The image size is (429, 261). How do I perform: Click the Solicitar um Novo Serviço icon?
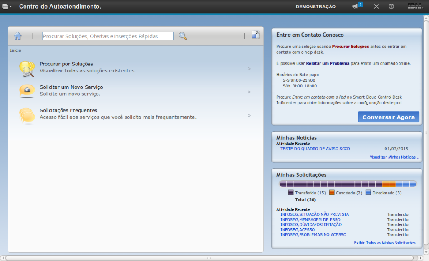point(27,91)
